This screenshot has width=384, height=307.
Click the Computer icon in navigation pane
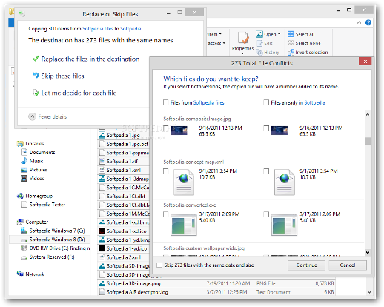coord(20,222)
